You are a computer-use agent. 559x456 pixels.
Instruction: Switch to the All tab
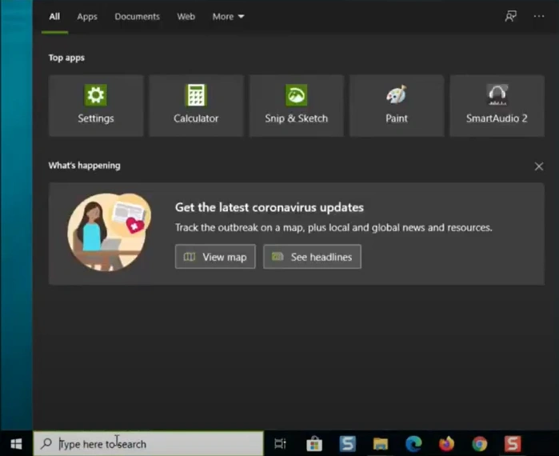(x=54, y=17)
